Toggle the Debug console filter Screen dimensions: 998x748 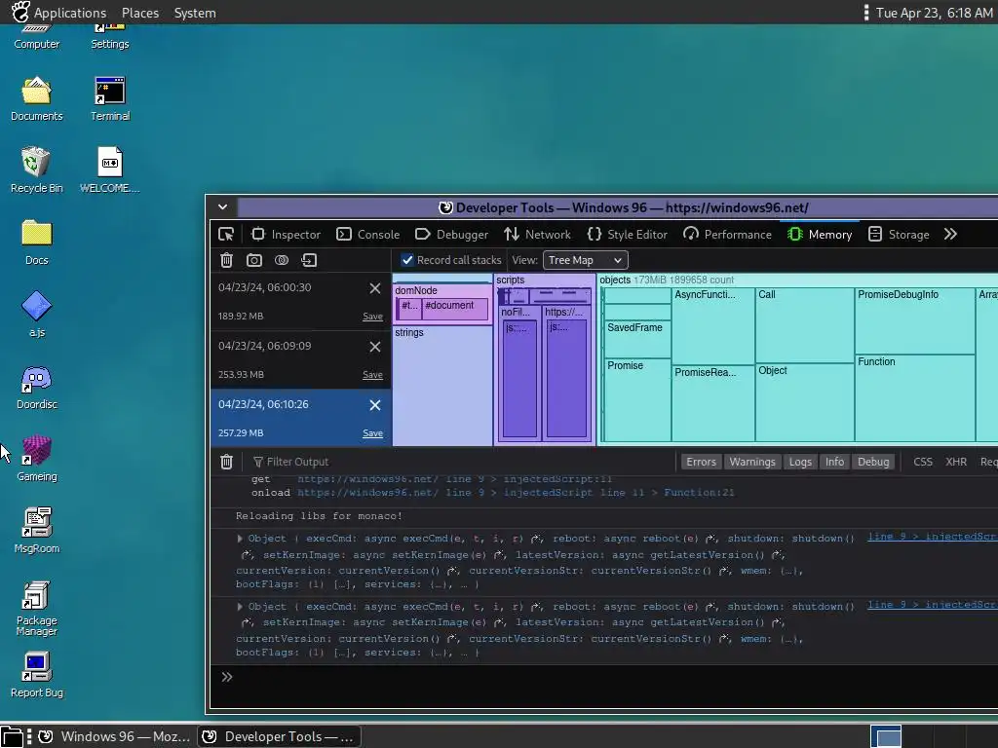(873, 462)
